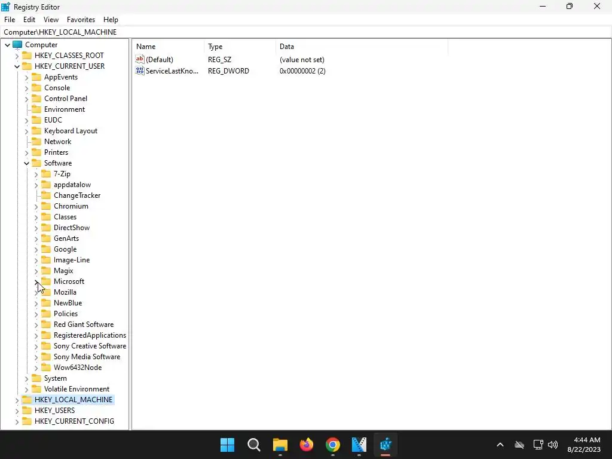Expand the Wow6432Node key
612x459 pixels.
(x=36, y=368)
